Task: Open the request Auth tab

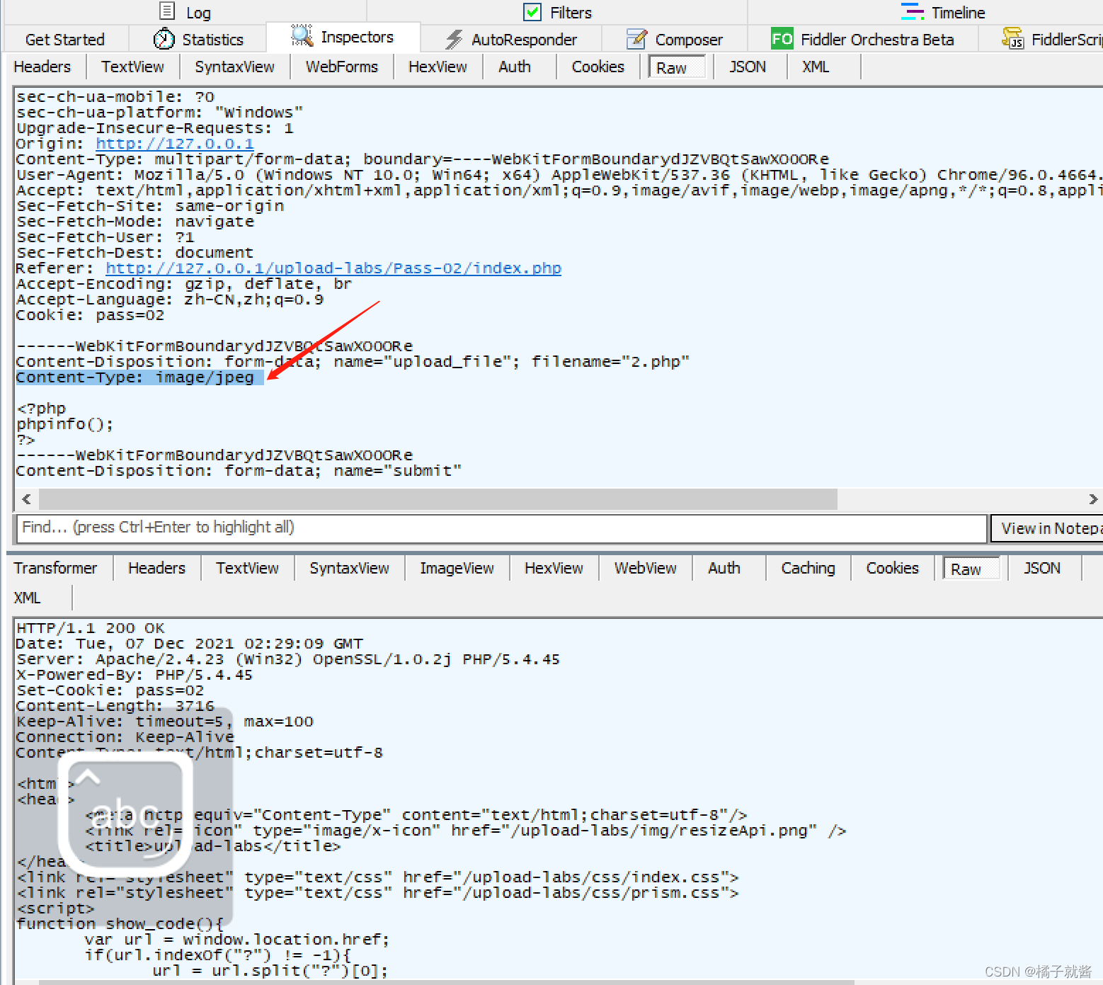Action: (515, 67)
